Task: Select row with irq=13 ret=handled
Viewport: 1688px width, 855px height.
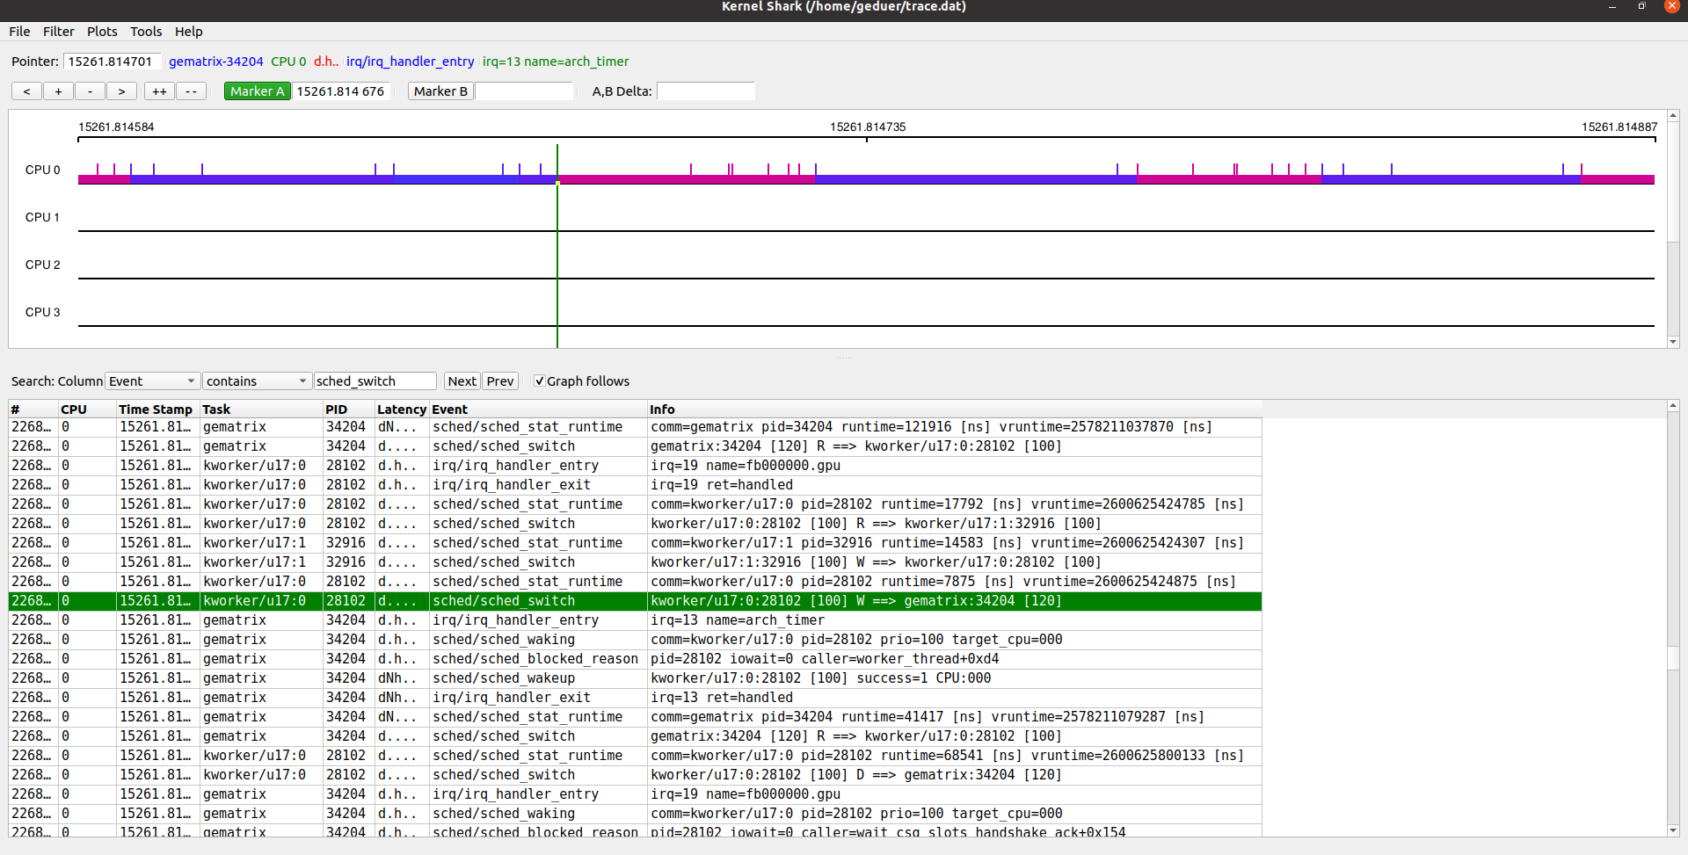Action: coord(636,698)
